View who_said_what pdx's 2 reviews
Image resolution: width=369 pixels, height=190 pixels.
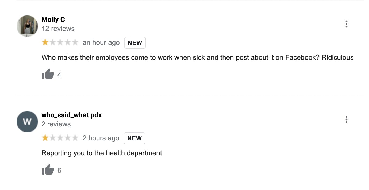pyautogui.click(x=56, y=124)
